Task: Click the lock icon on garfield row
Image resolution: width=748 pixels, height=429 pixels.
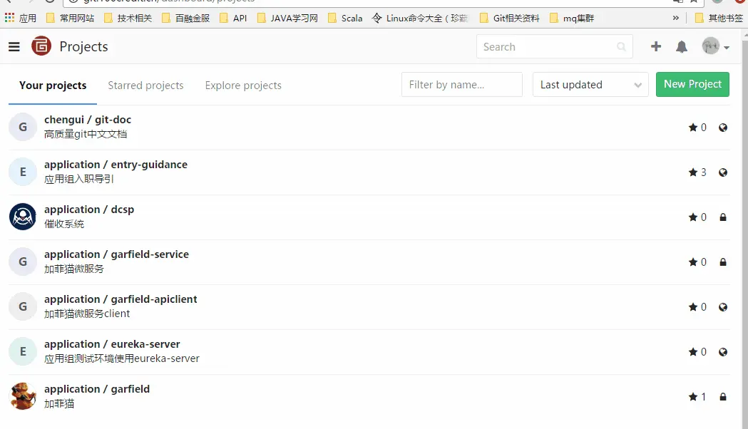Action: 723,397
